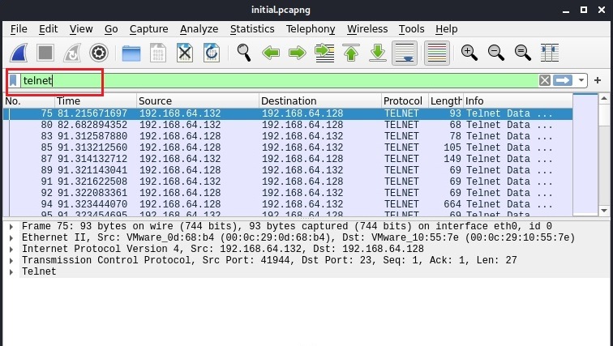Click the packet list minimap
Viewport: 613px width, 346px height.
tap(585, 154)
